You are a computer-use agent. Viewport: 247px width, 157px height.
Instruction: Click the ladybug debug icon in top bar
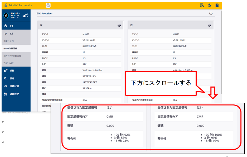tap(48, 6)
